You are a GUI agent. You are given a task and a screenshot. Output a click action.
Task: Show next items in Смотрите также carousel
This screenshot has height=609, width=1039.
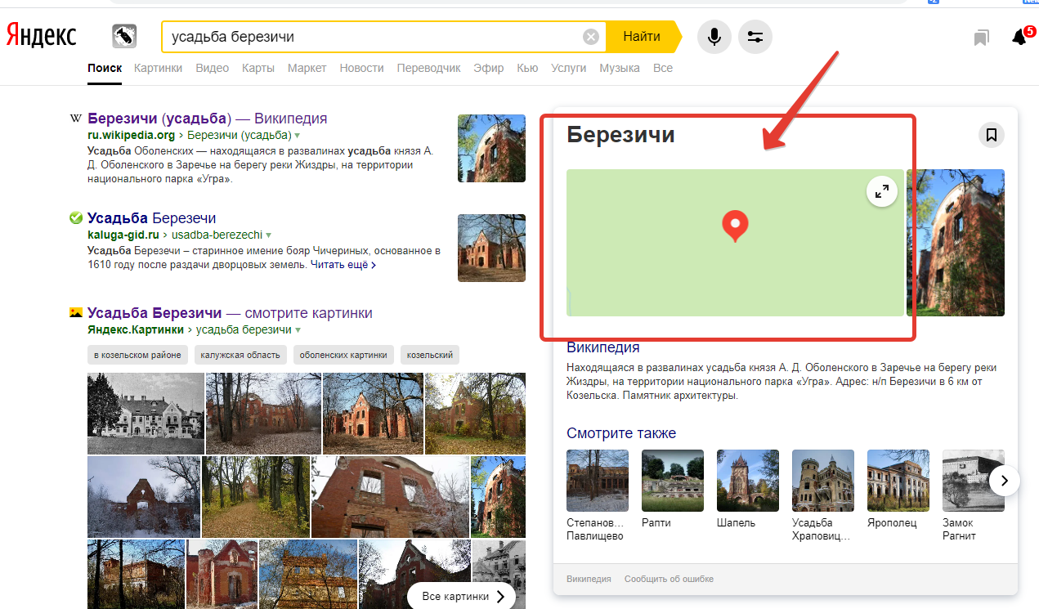[1005, 480]
